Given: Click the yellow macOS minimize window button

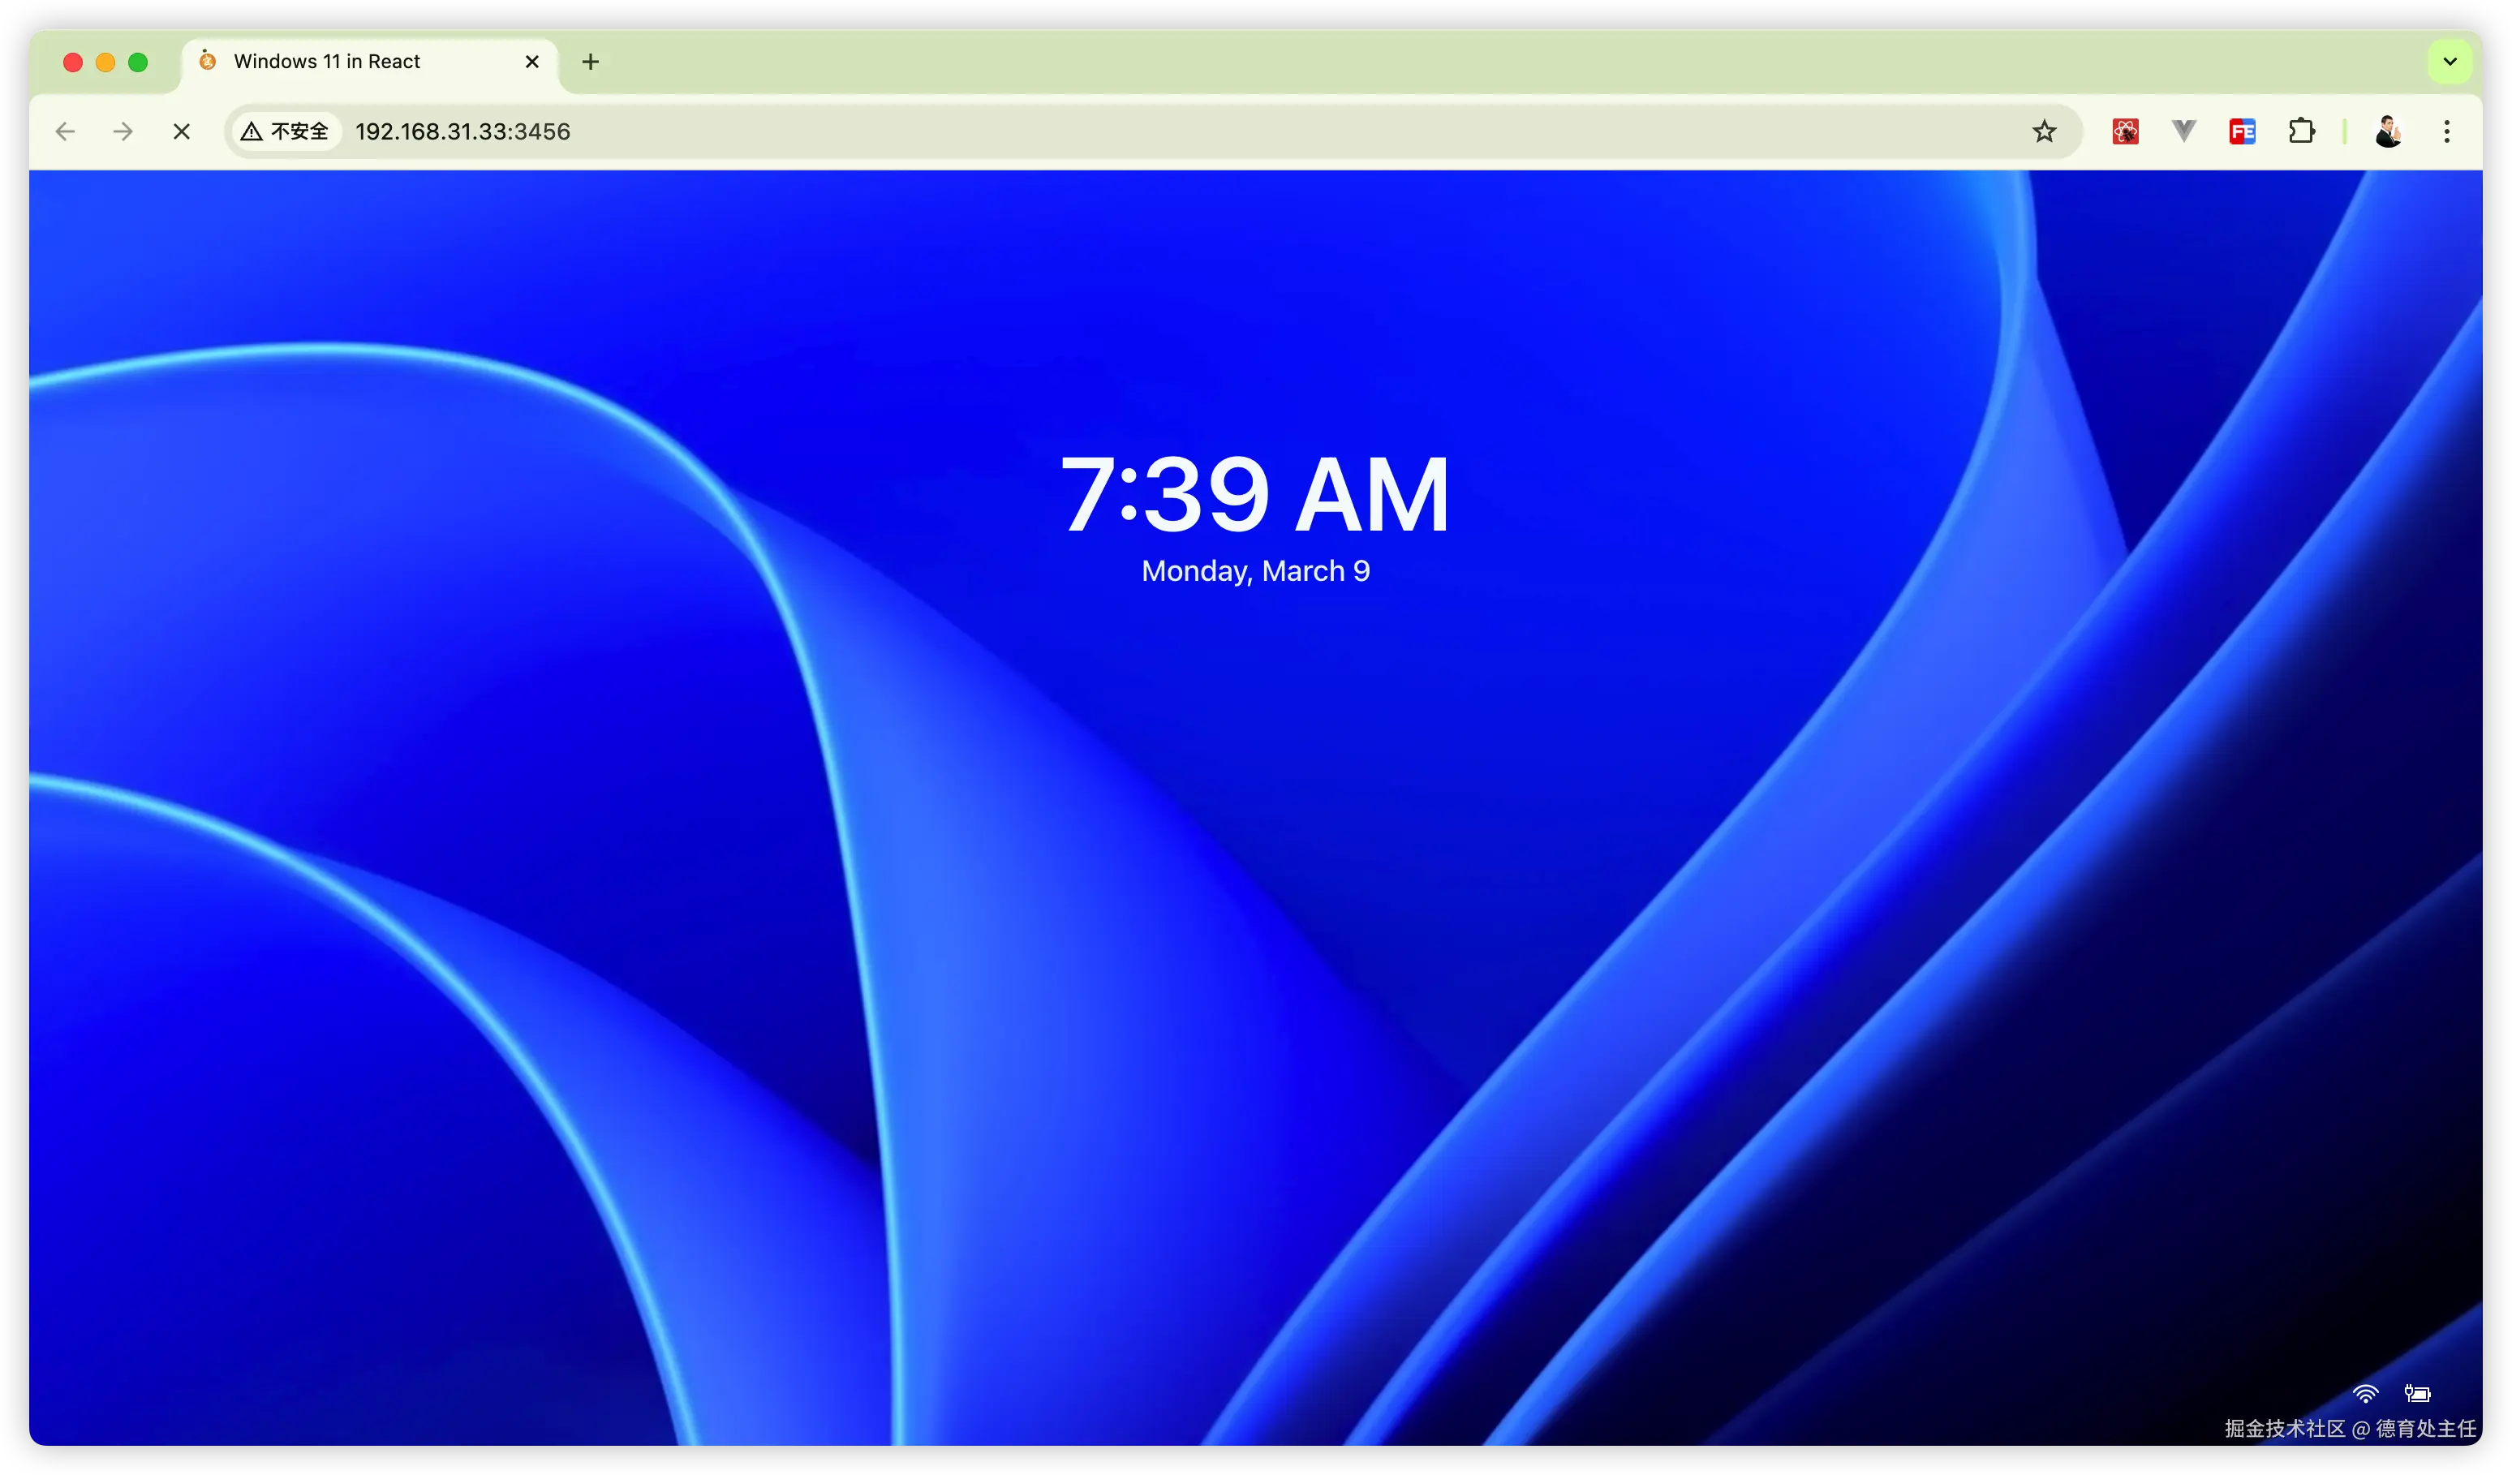Looking at the screenshot, I should [x=105, y=62].
